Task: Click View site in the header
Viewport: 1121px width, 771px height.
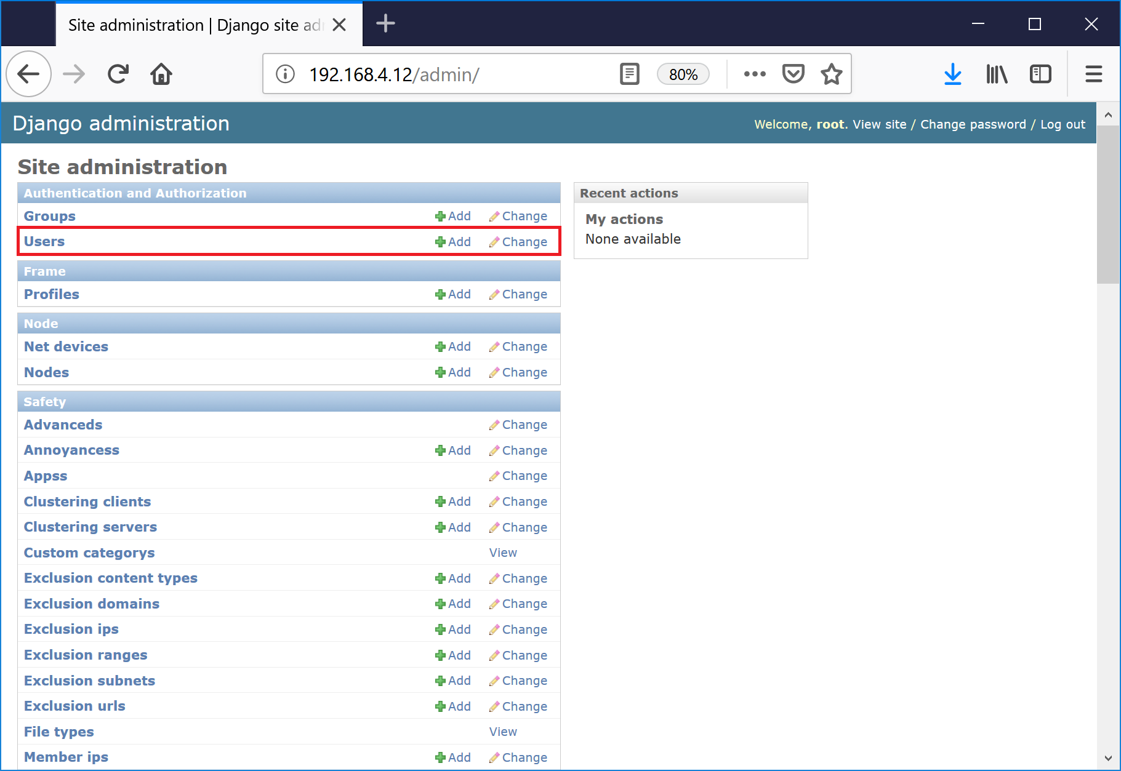Action: tap(879, 124)
